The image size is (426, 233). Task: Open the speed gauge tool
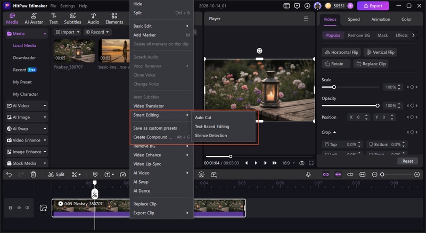[x=123, y=174]
